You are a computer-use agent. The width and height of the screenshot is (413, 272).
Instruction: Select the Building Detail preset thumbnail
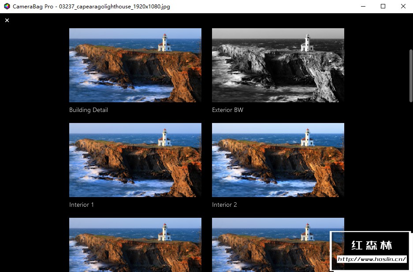click(135, 65)
